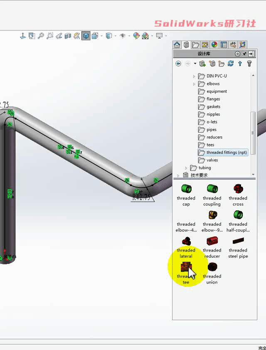Select the threaded cap part
The height and width of the screenshot is (350, 266).
[x=186, y=195]
